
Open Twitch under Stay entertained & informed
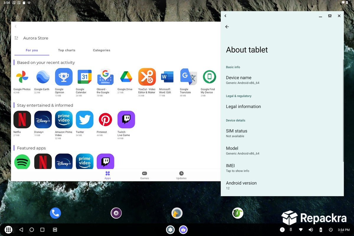[126, 120]
